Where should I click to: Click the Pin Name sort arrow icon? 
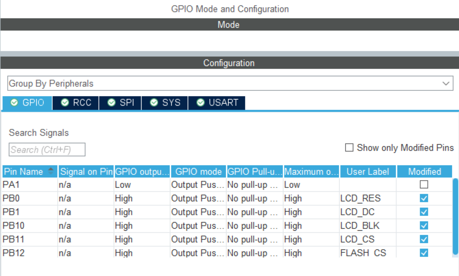click(x=51, y=171)
